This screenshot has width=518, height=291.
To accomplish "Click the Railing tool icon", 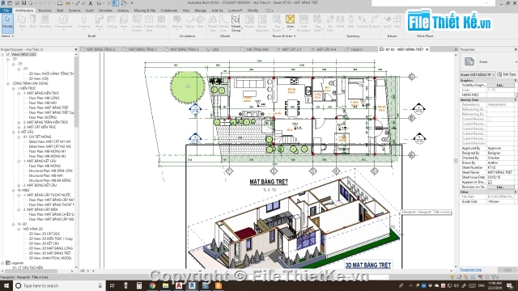I will [177, 19].
